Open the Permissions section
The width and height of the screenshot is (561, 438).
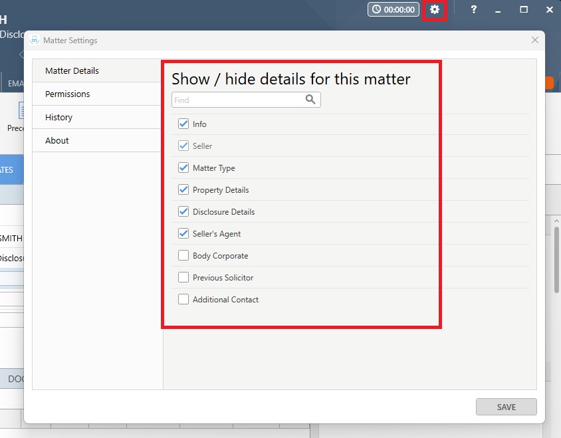tap(96, 94)
